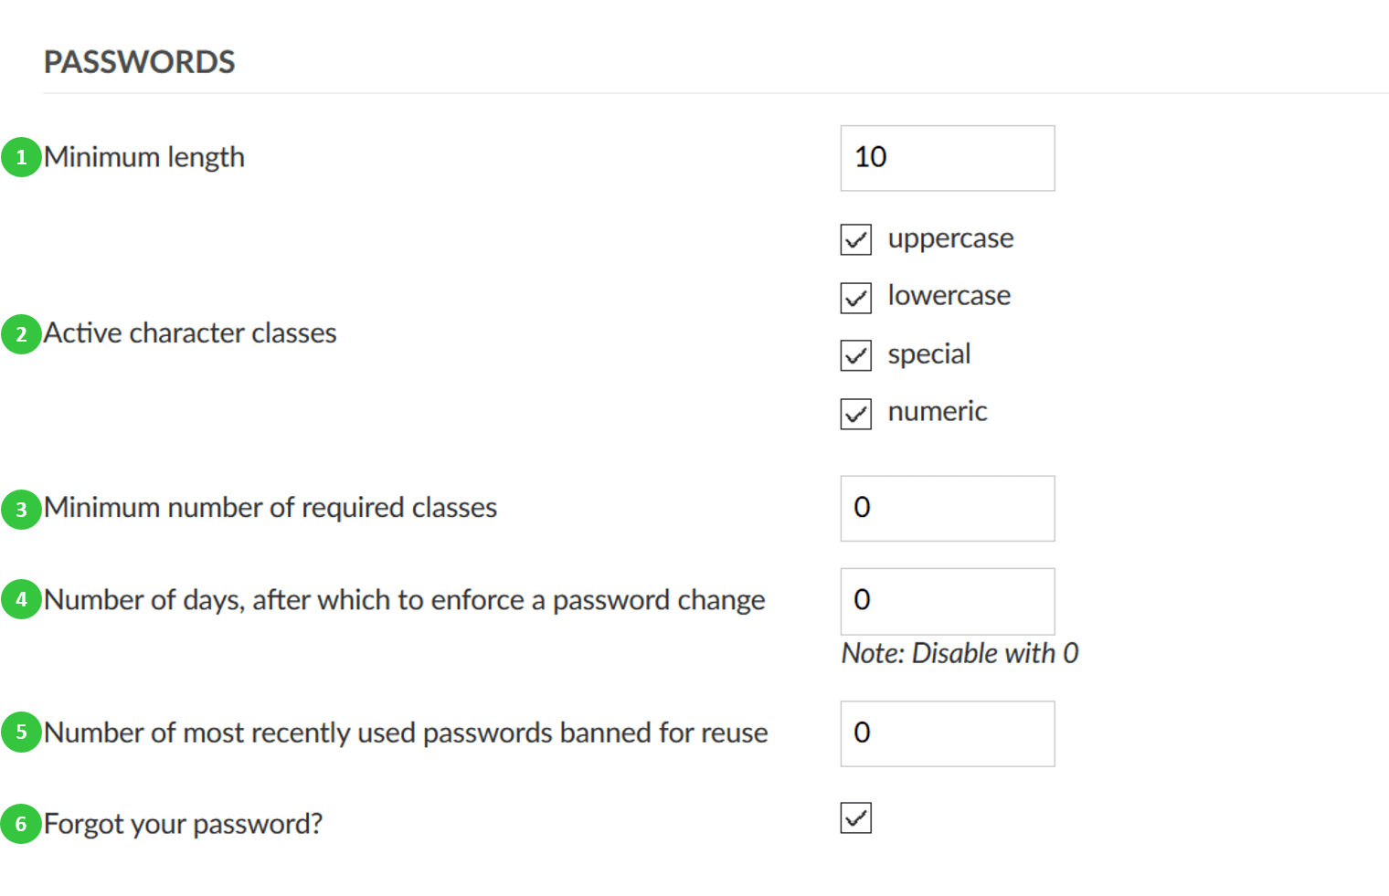The width and height of the screenshot is (1389, 896).
Task: Disable the special character class checkbox
Action: pyautogui.click(x=856, y=355)
